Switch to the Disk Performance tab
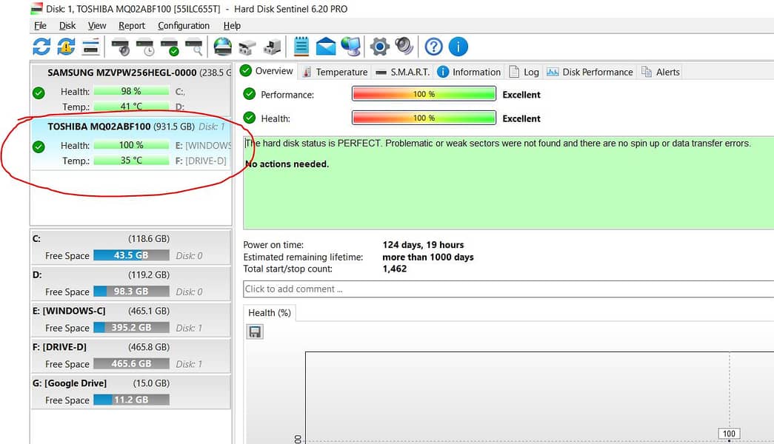 (x=590, y=72)
